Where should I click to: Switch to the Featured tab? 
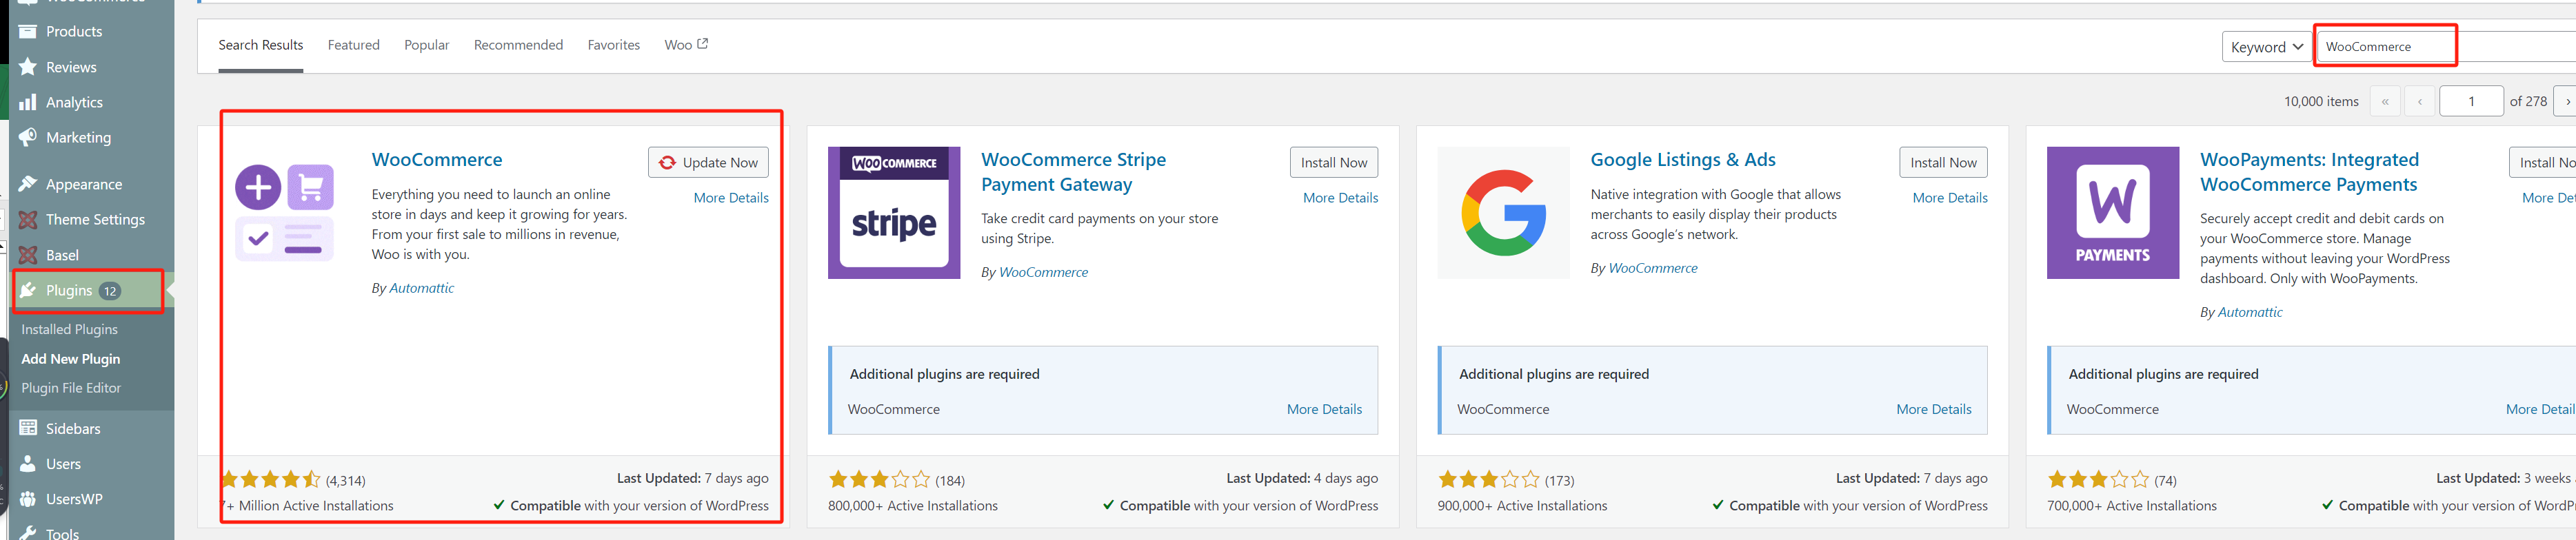[354, 45]
